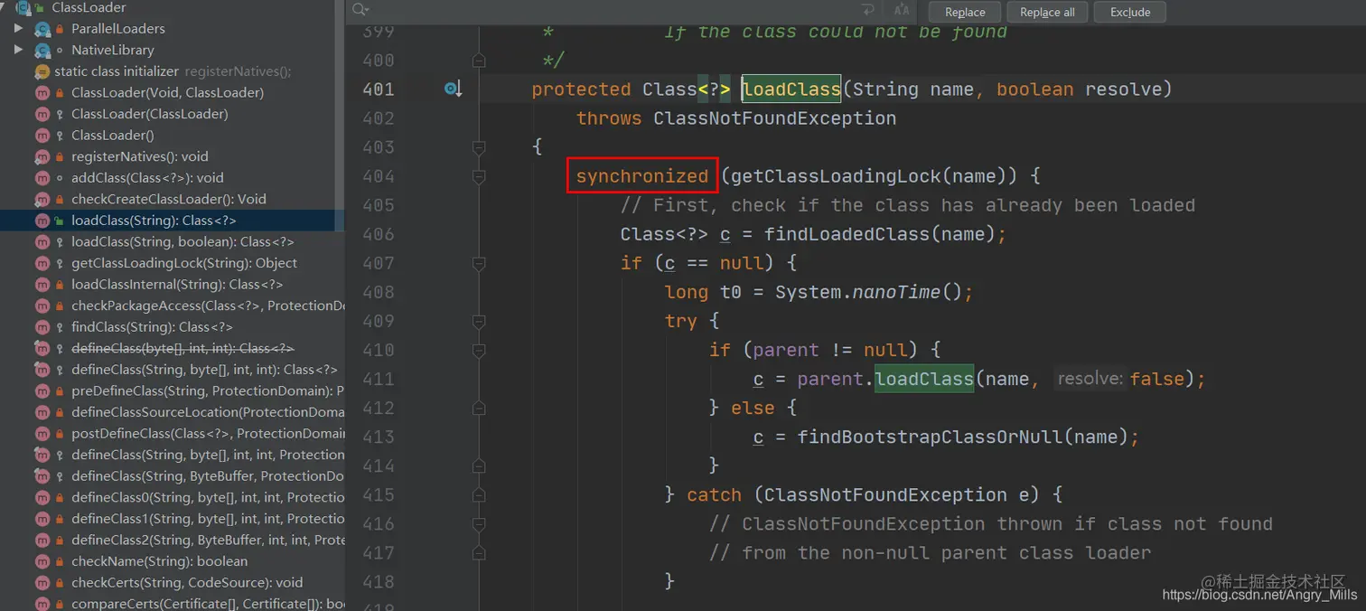The image size is (1366, 611).
Task: Click the NativeLibrary inner class icon
Action: tap(42, 51)
